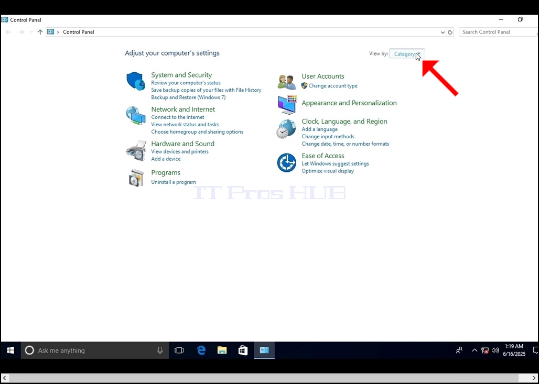
Task: Click Change input methods
Action: 328,136
